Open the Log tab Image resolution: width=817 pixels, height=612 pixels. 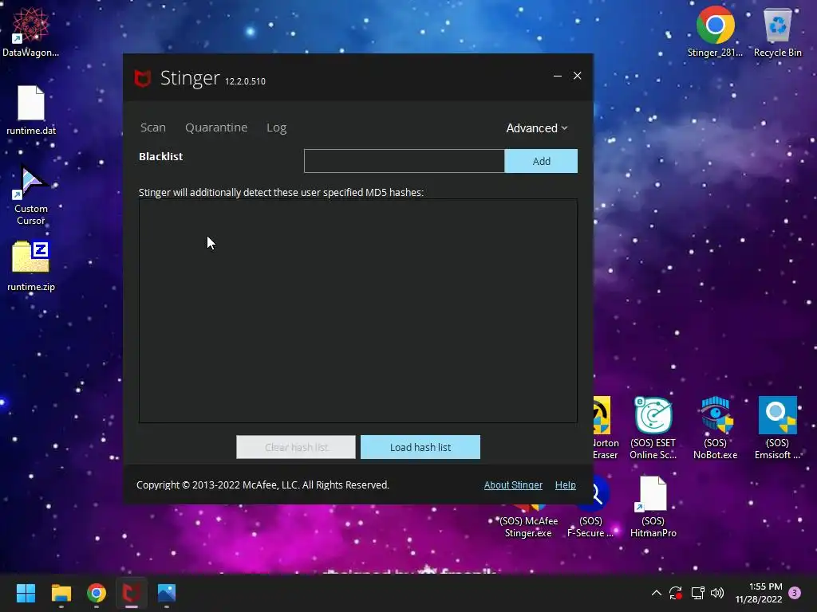pos(277,128)
